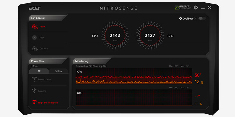Click the CPU label beside fan dial
The image size is (235, 117).
pyautogui.click(x=95, y=36)
